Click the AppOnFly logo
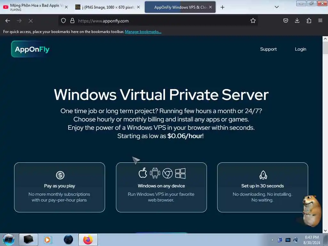This screenshot has height=246, width=328. pyautogui.click(x=30, y=49)
